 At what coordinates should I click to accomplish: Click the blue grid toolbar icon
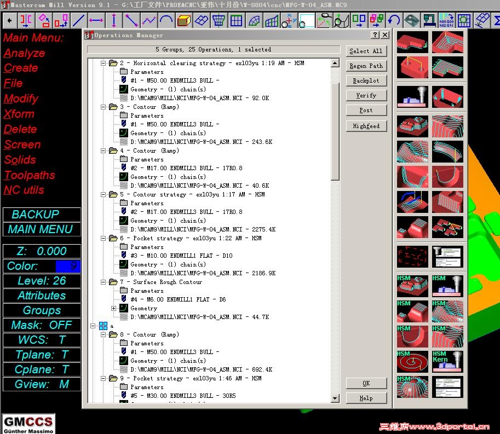(236, 21)
